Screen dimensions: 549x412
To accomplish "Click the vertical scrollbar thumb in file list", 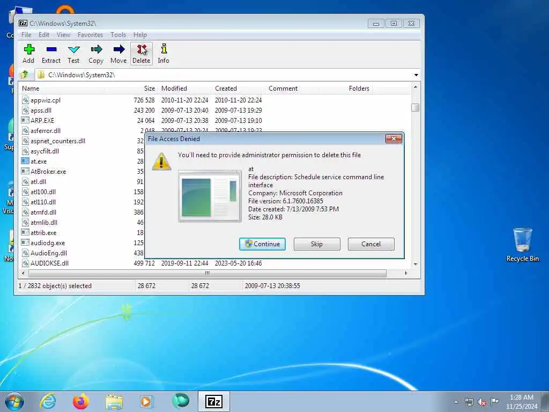I will pos(416,107).
